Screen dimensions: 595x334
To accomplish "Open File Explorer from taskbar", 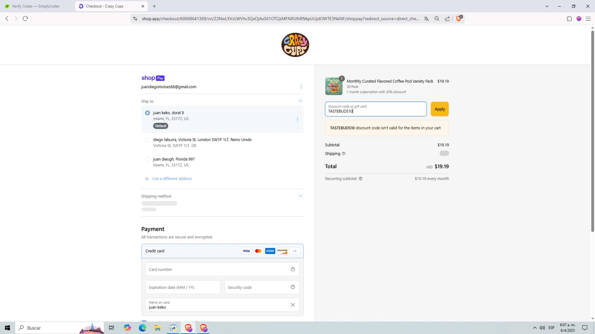I will click(x=157, y=328).
